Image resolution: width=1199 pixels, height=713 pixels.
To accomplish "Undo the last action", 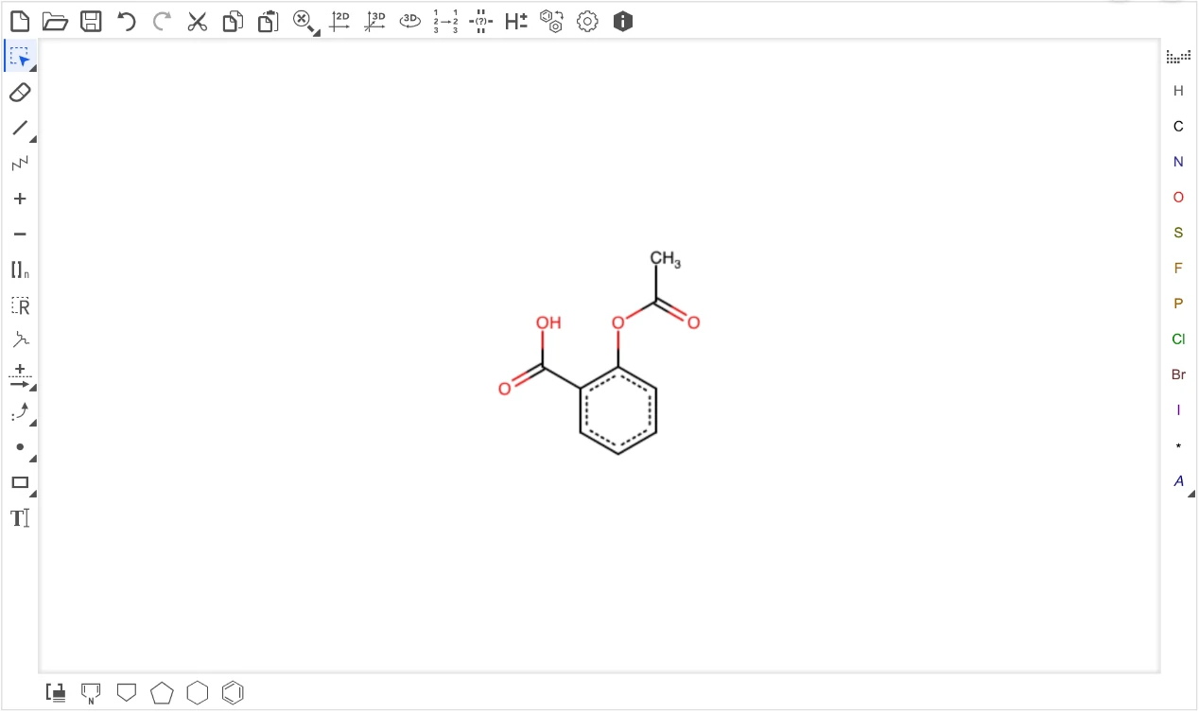I will 126,21.
